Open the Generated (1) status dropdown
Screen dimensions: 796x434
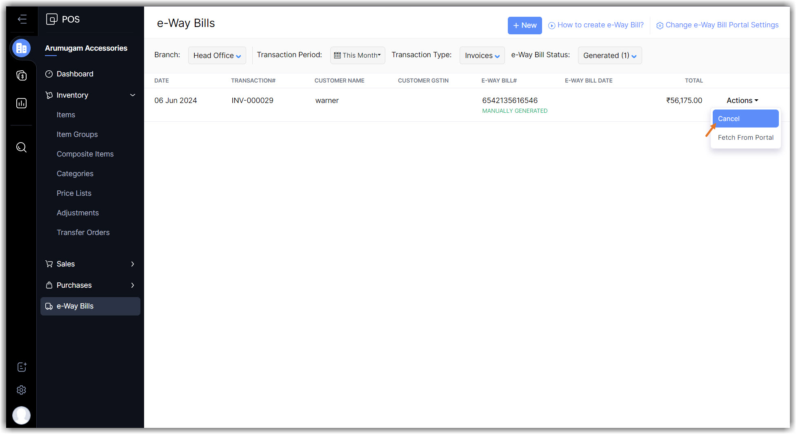[609, 56]
